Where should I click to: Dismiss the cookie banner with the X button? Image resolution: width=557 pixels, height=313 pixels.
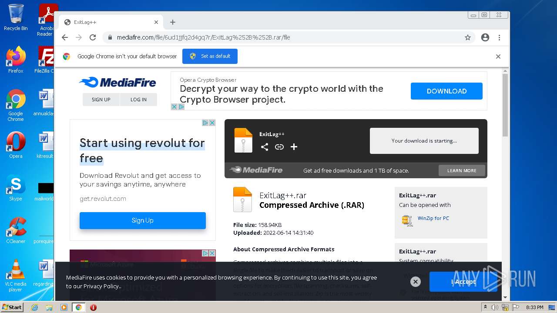point(416,282)
